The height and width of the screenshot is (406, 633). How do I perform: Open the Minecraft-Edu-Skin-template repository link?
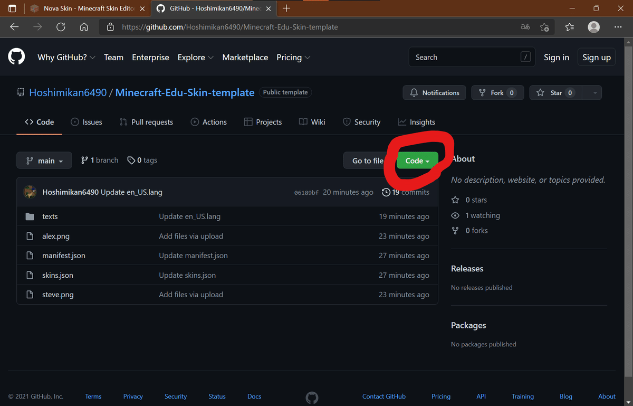(185, 92)
